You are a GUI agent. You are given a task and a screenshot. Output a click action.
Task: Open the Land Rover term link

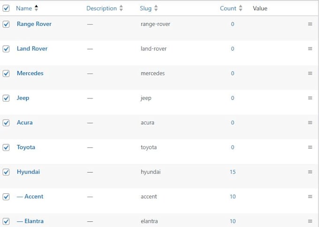32,49
